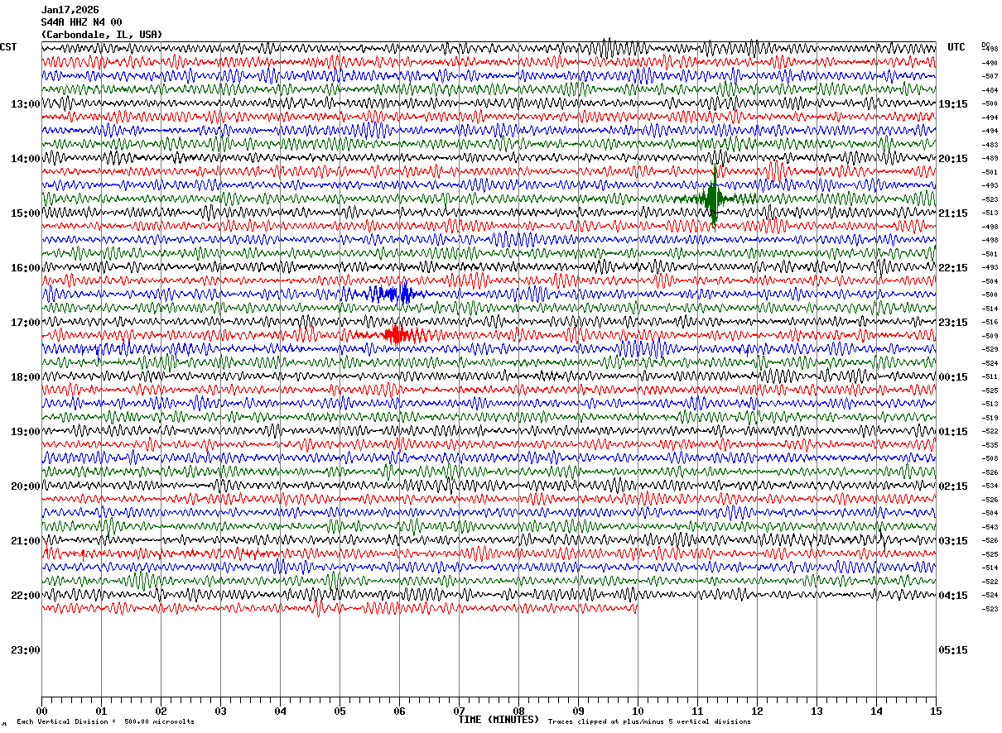Click the 'Each Vertical Division = 500.00 microvolts' note

pos(105,722)
